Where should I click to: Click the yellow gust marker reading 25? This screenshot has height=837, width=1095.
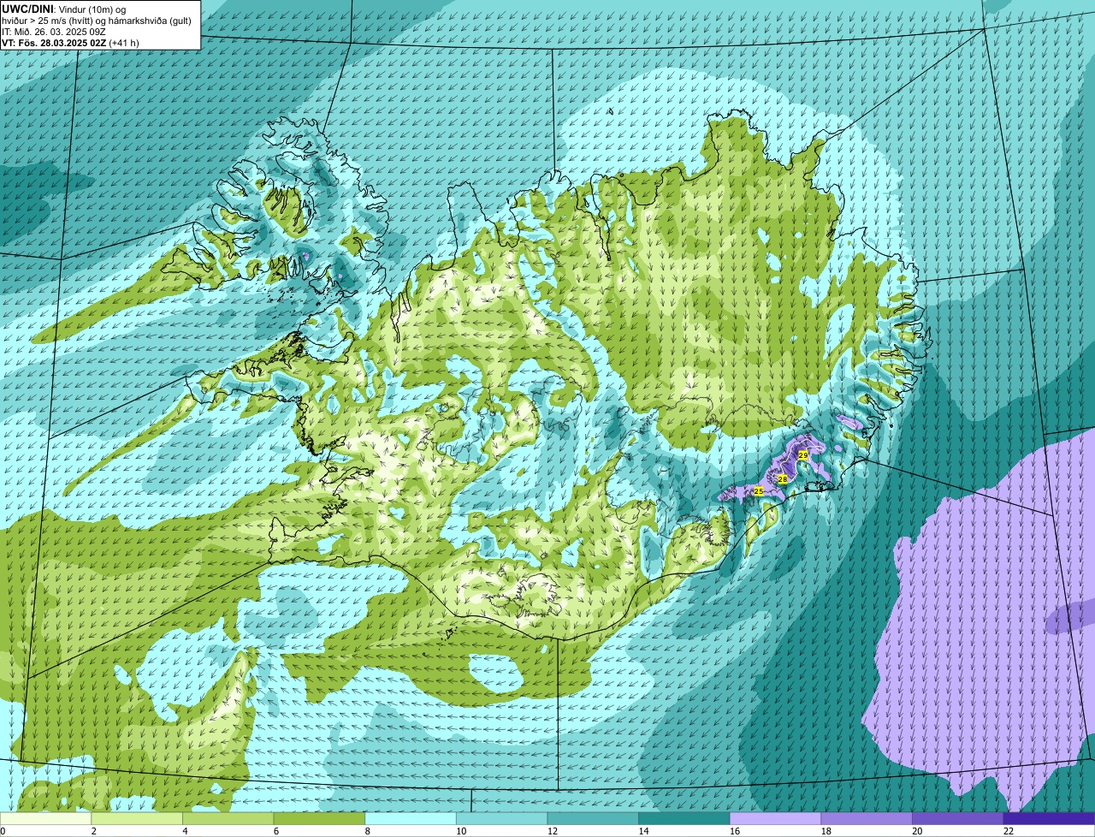point(758,491)
